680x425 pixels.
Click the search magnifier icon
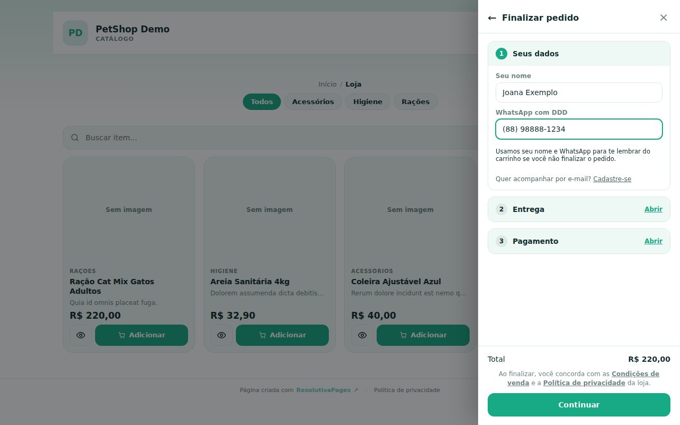click(x=75, y=138)
